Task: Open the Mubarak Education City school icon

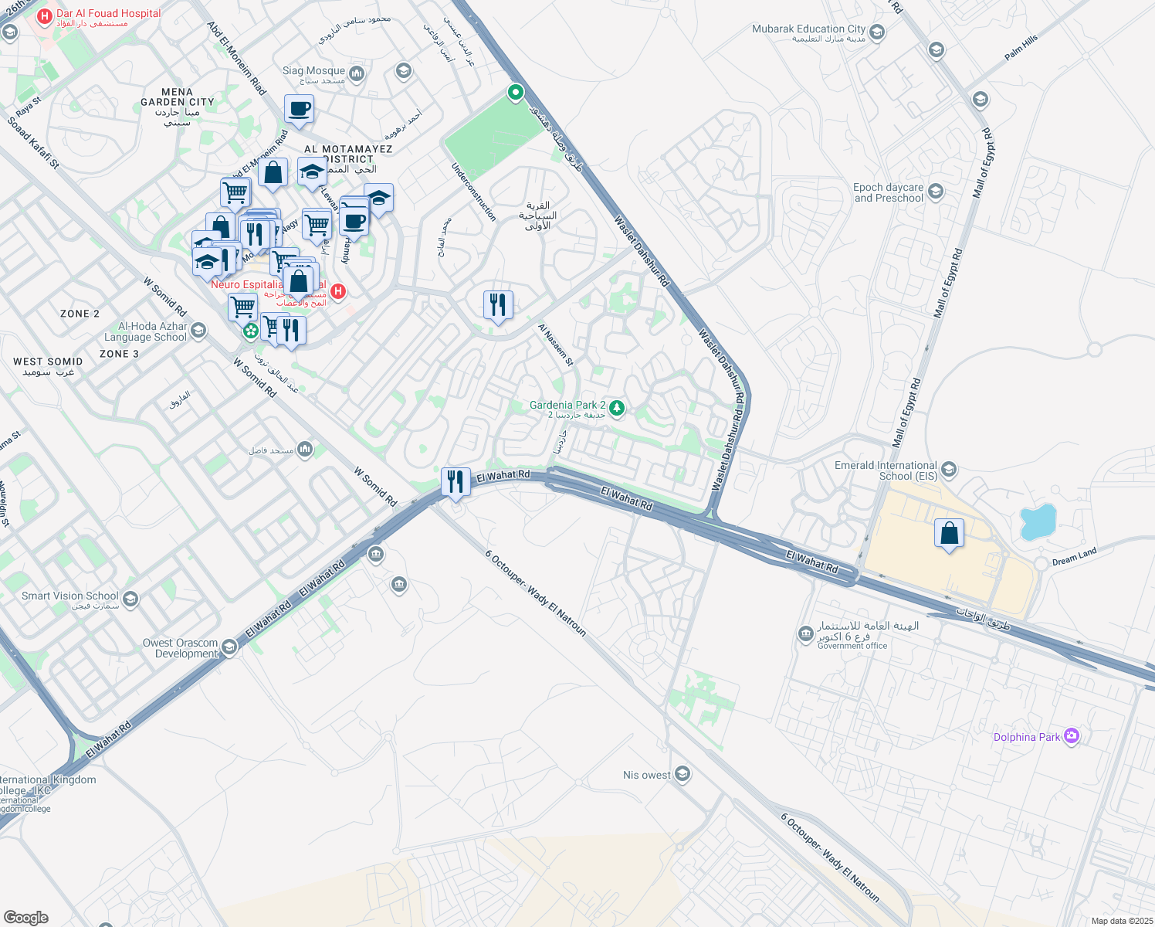Action: pyautogui.click(x=876, y=32)
